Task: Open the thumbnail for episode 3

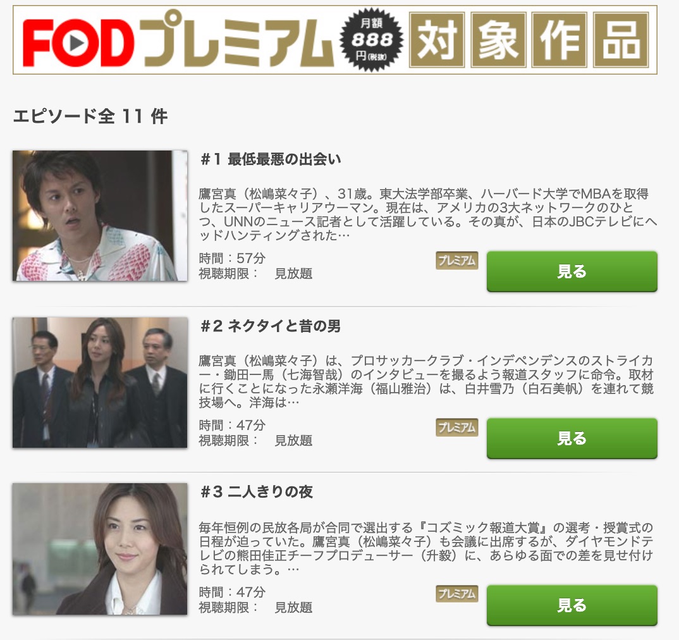Action: 100,549
